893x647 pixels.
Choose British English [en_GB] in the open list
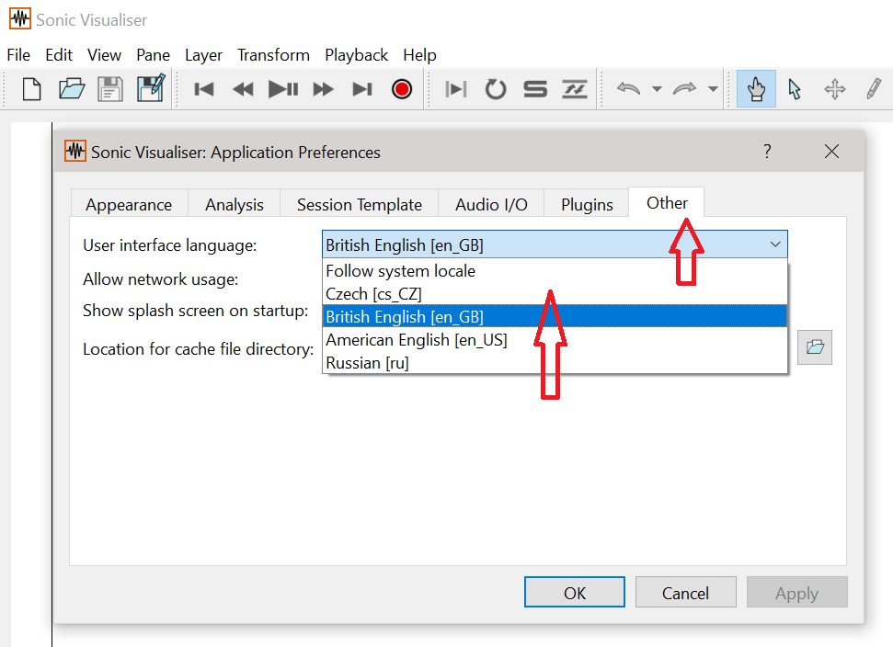point(555,316)
